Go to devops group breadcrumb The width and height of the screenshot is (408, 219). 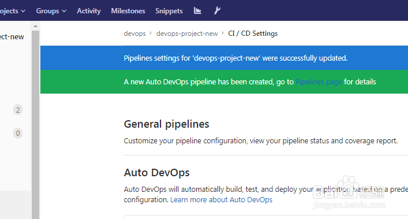pyautogui.click(x=135, y=34)
